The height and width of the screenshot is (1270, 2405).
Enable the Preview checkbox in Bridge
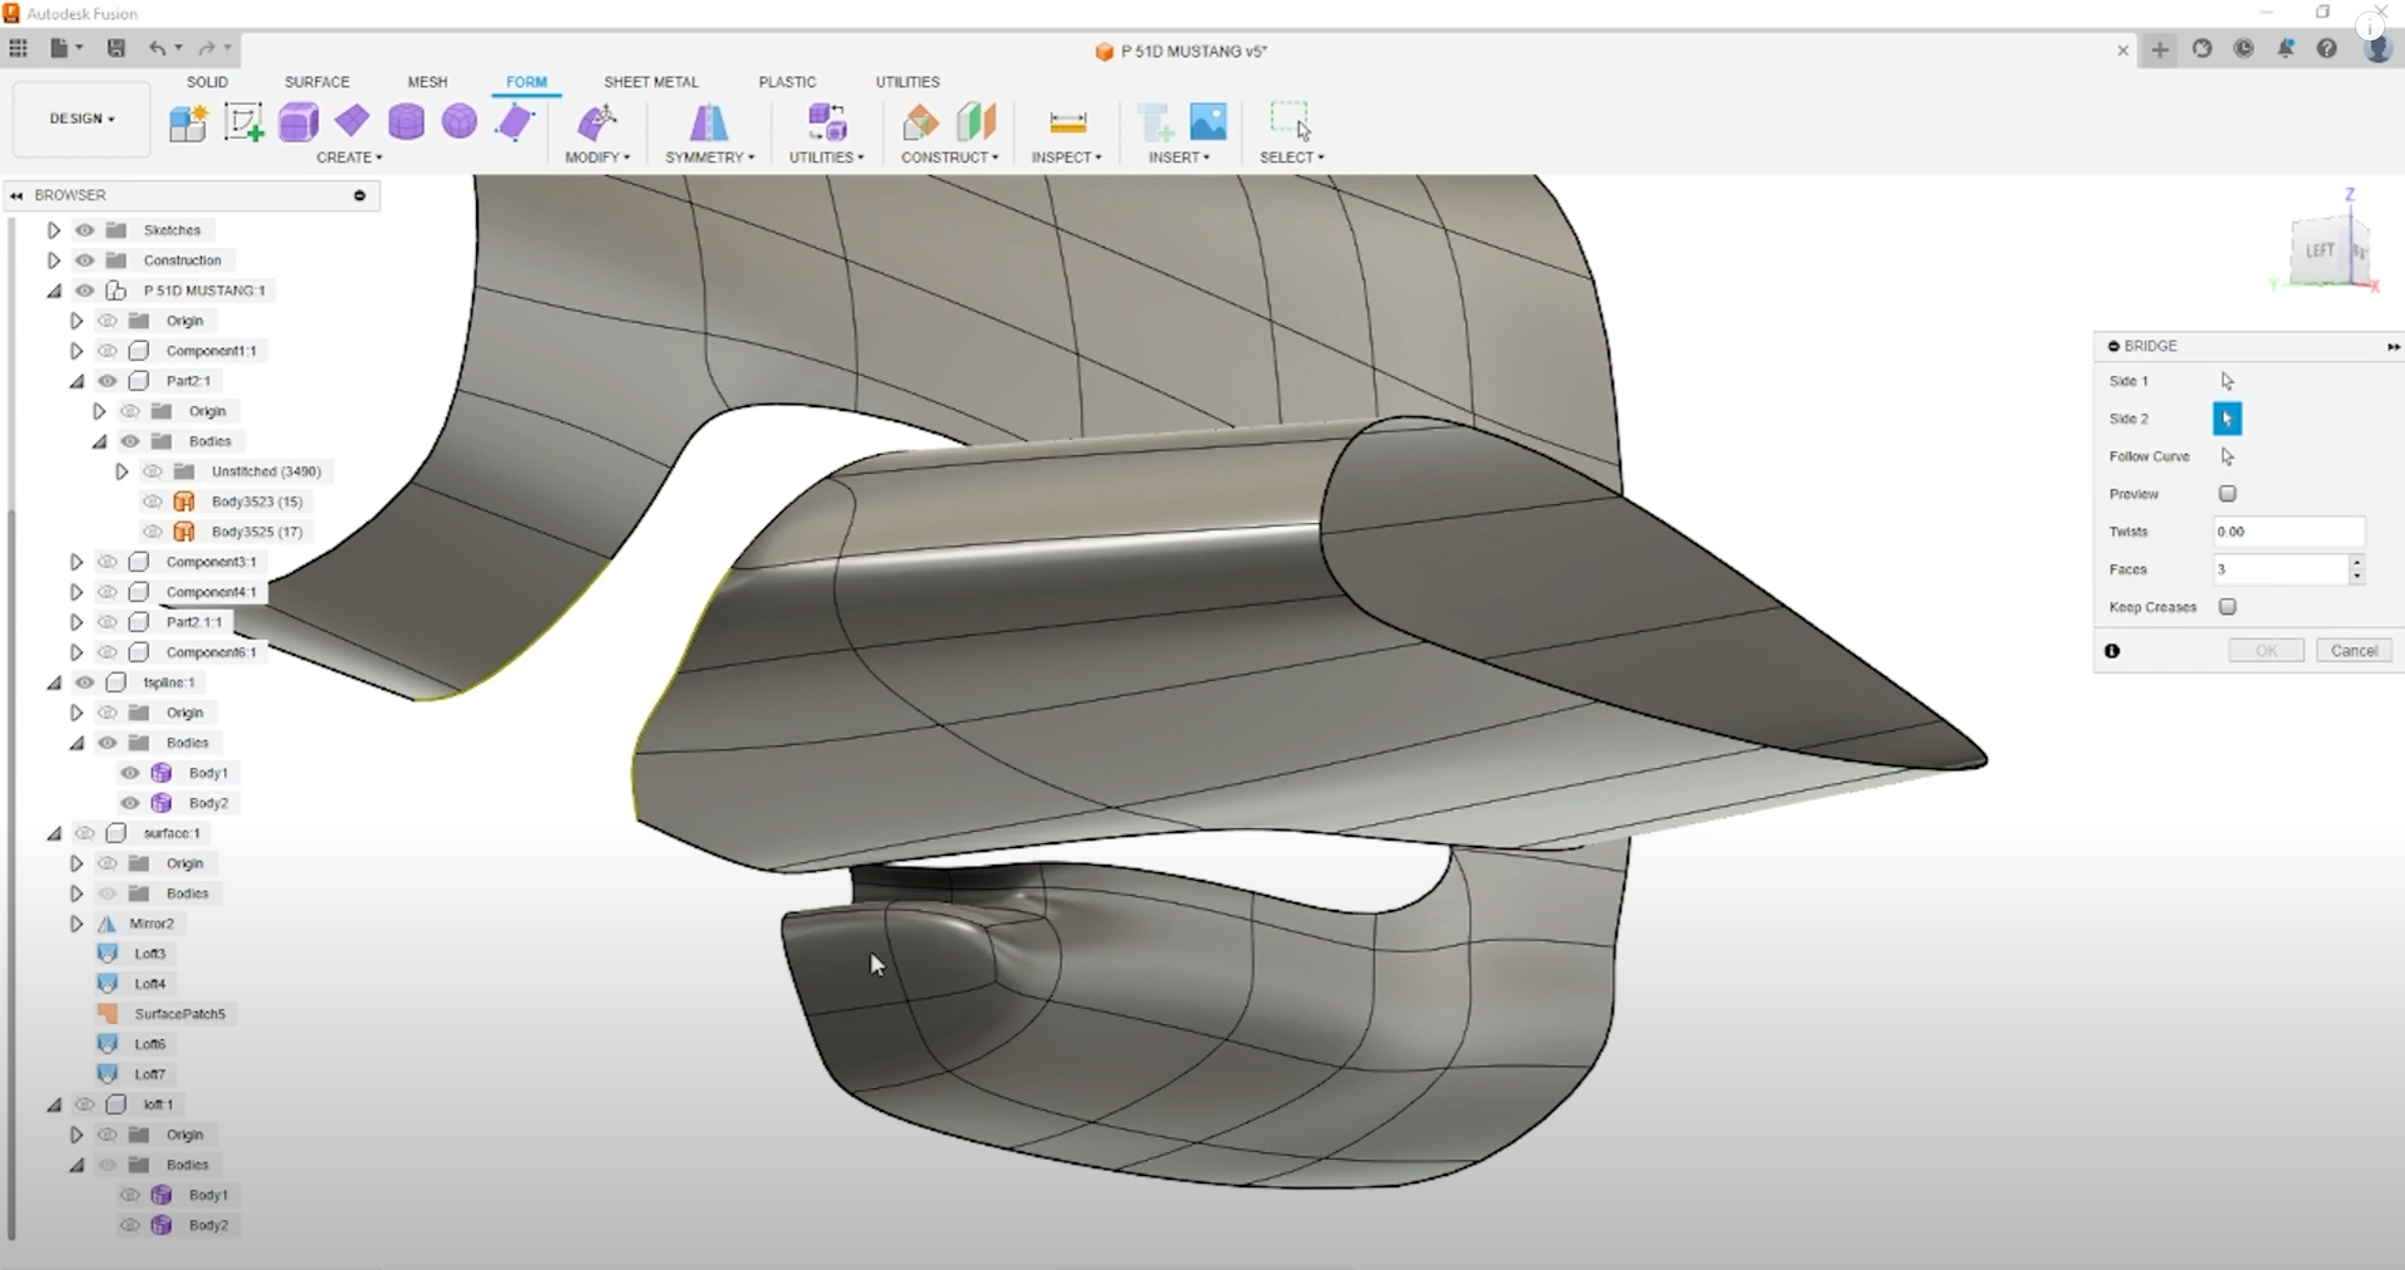2227,494
